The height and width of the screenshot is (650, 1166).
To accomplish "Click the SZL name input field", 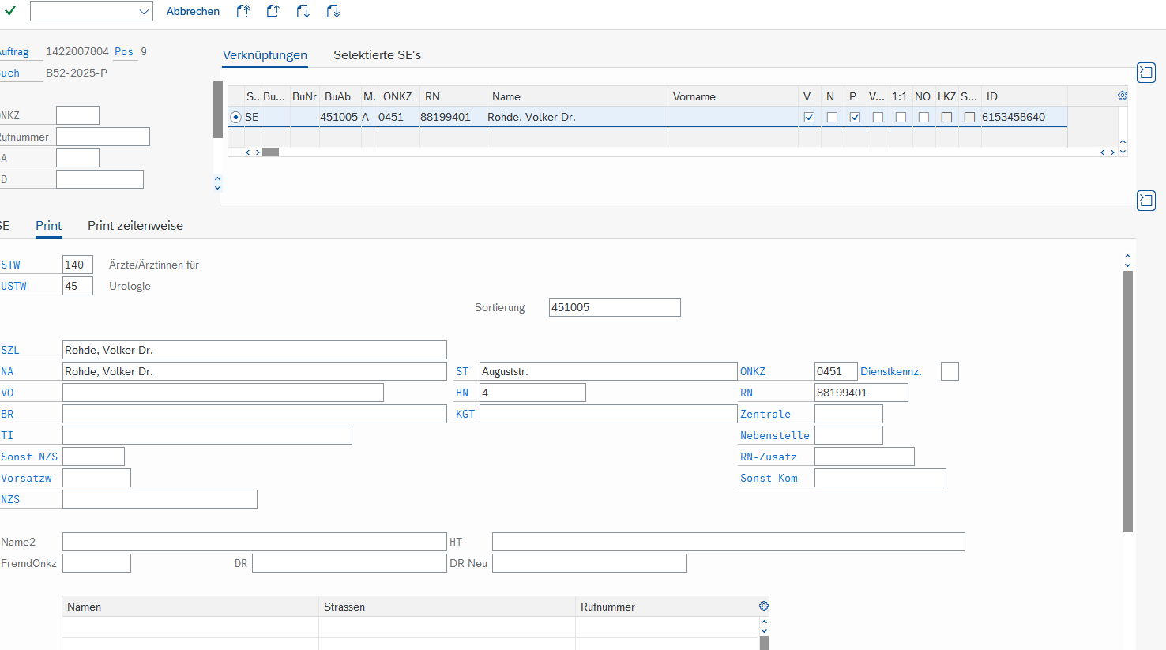I will click(x=254, y=350).
